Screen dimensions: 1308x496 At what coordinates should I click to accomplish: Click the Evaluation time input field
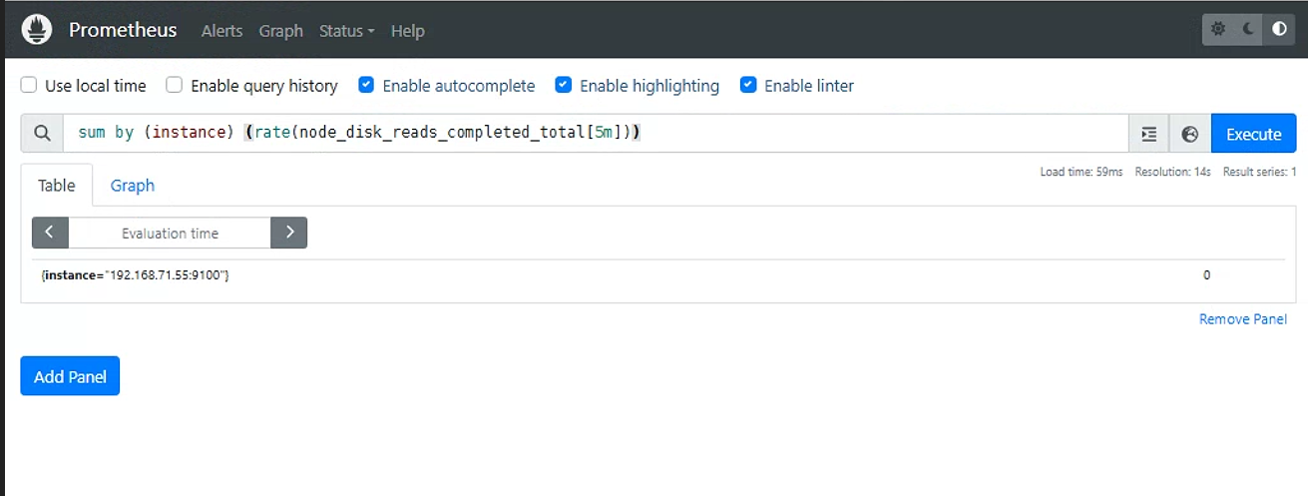click(170, 233)
